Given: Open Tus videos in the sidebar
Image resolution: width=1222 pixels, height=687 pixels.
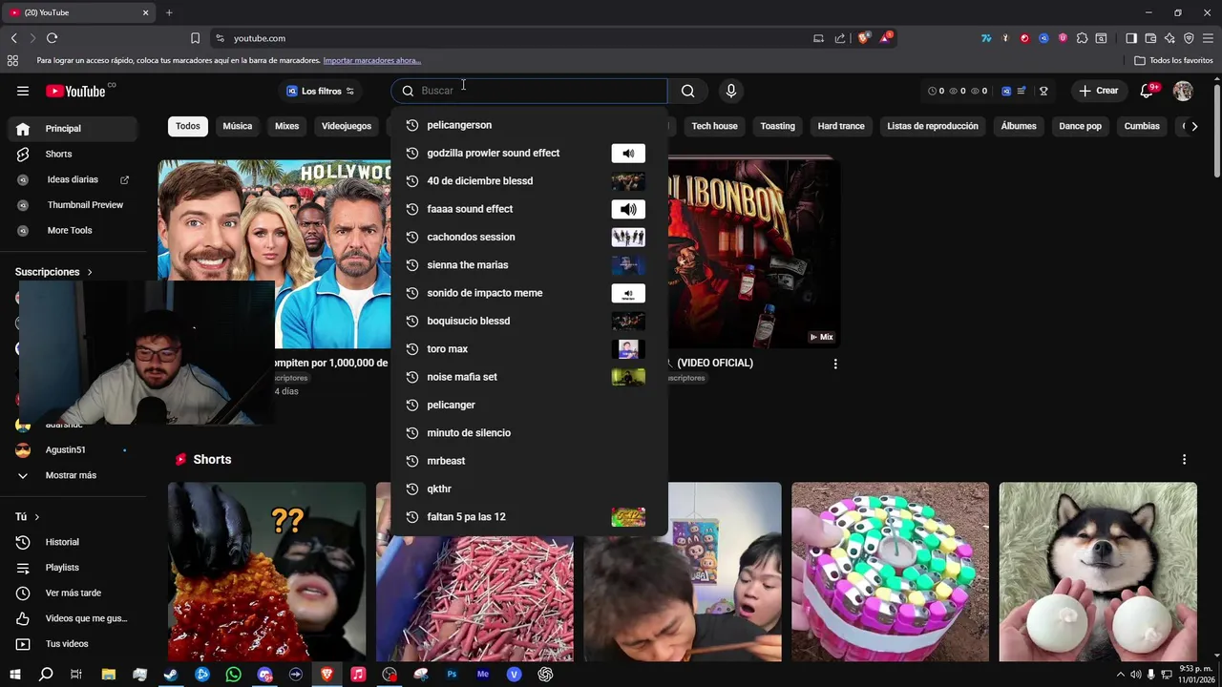Looking at the screenshot, I should (67, 644).
